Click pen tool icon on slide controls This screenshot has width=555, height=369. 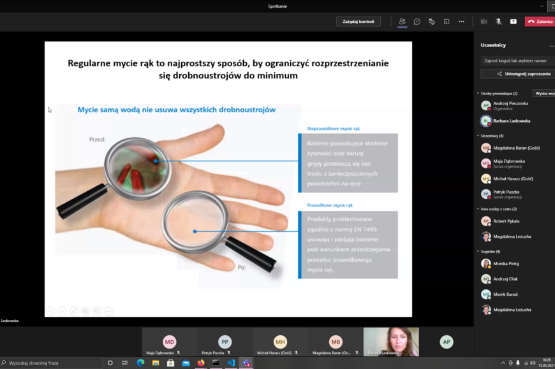point(73,311)
